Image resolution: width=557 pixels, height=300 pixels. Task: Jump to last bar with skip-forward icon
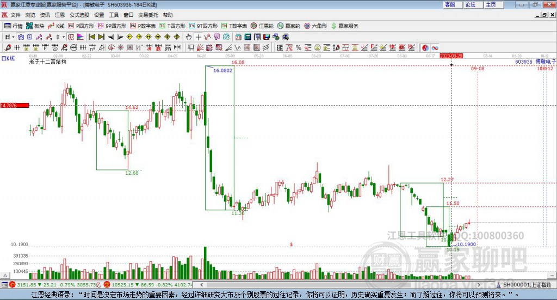click(x=101, y=37)
